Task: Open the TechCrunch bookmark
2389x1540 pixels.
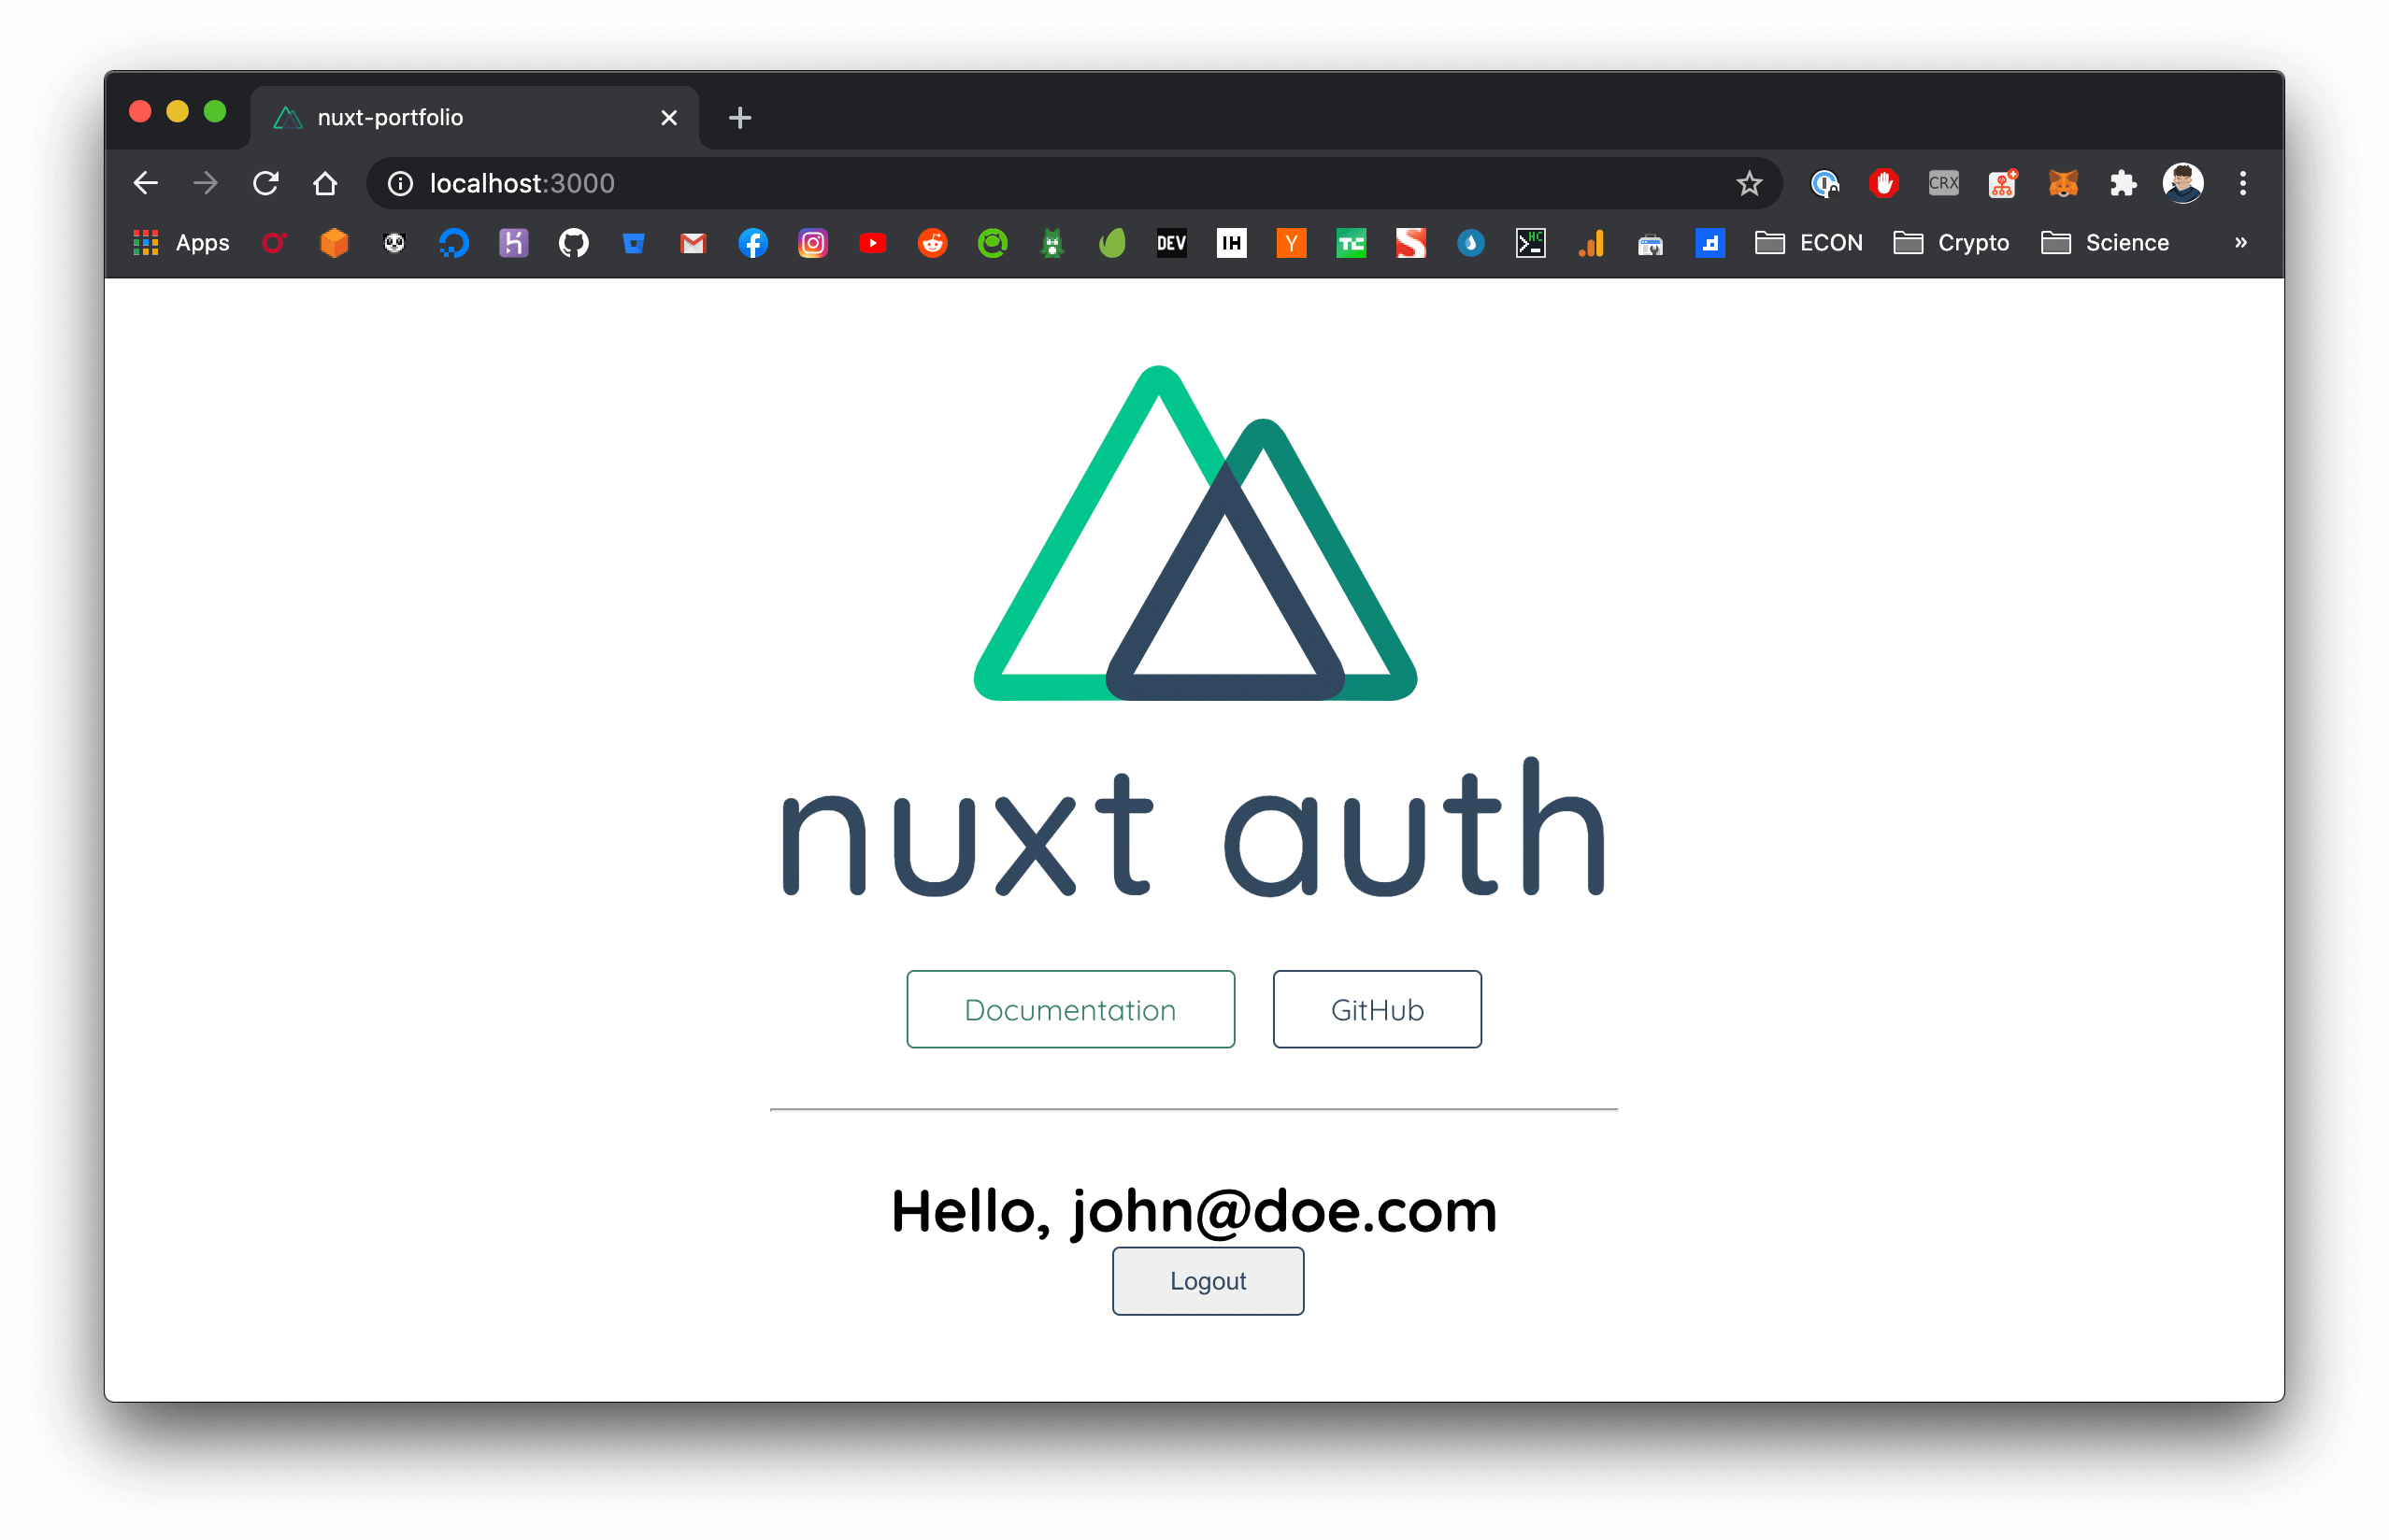Action: [x=1351, y=242]
